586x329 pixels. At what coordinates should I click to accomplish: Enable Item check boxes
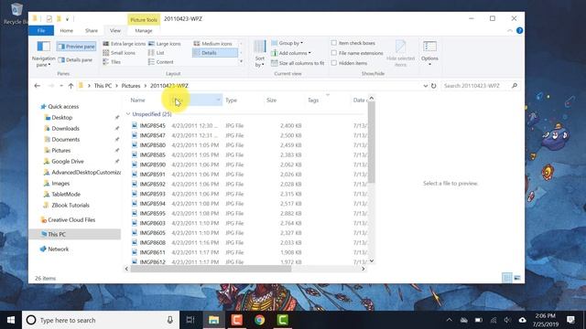coord(334,43)
